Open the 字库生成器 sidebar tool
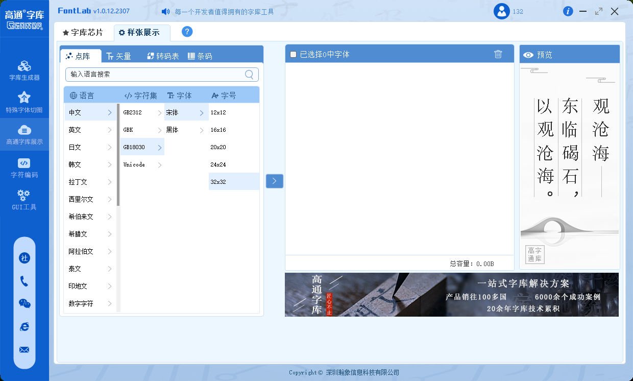Viewport: 633px width, 381px height. [24, 70]
